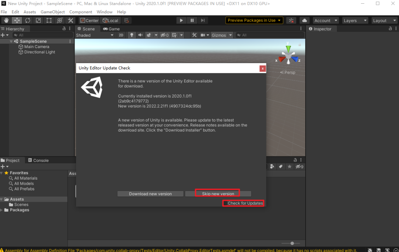Select the Scale tool
Screen dimensions: 399x252
[x=38, y=20]
